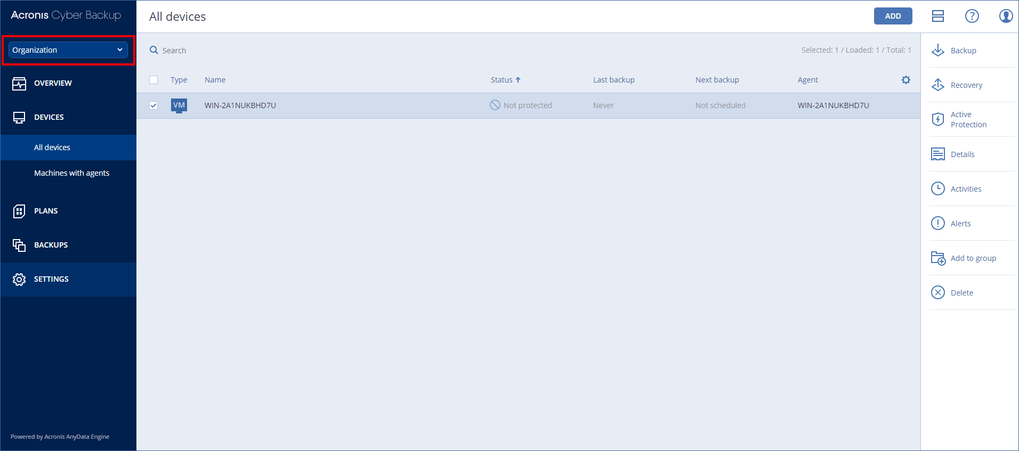Switch the list view layout icon

(937, 16)
